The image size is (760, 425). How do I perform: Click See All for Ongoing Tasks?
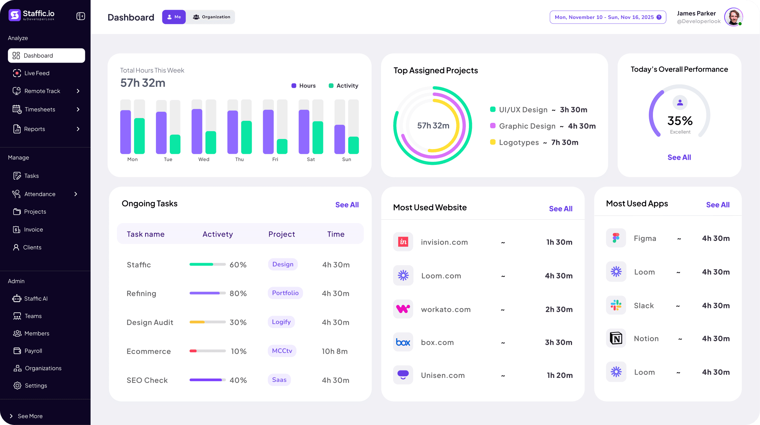pos(347,204)
